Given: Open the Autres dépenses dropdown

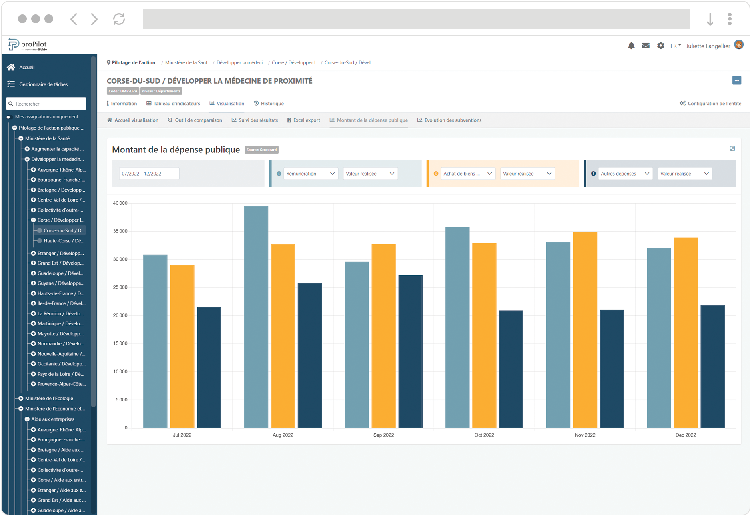Looking at the screenshot, I should tap(624, 174).
